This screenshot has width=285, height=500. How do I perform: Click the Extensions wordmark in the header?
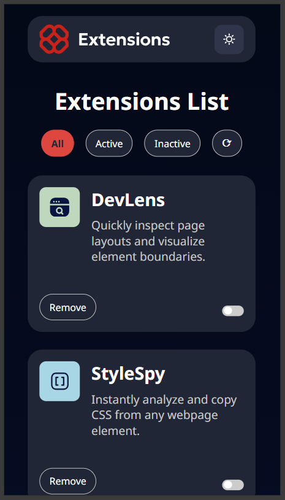pyautogui.click(x=124, y=39)
